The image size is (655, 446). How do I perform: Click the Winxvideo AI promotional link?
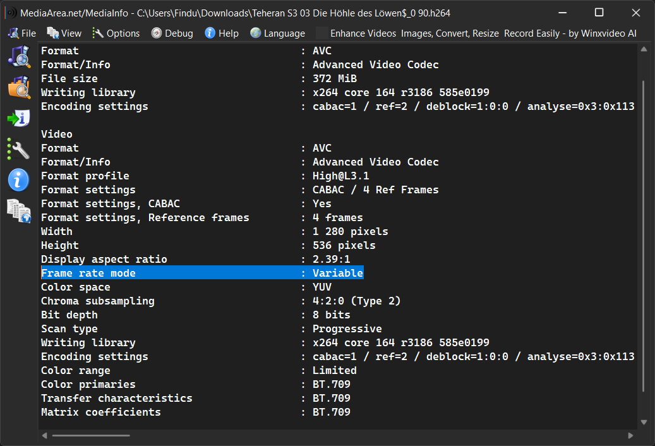pos(483,33)
